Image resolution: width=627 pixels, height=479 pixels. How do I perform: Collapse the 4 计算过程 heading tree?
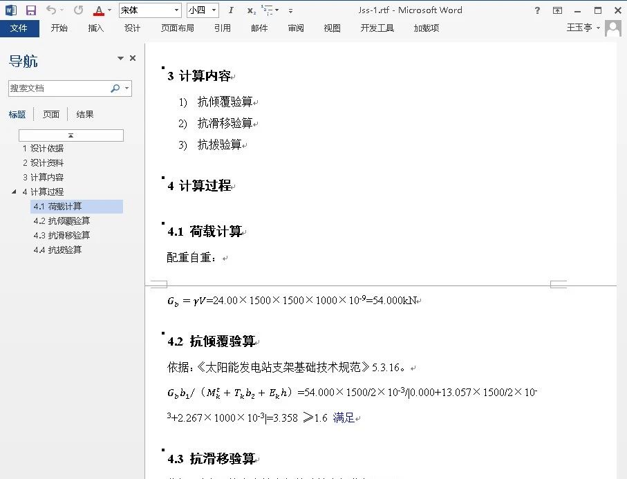[x=15, y=191]
